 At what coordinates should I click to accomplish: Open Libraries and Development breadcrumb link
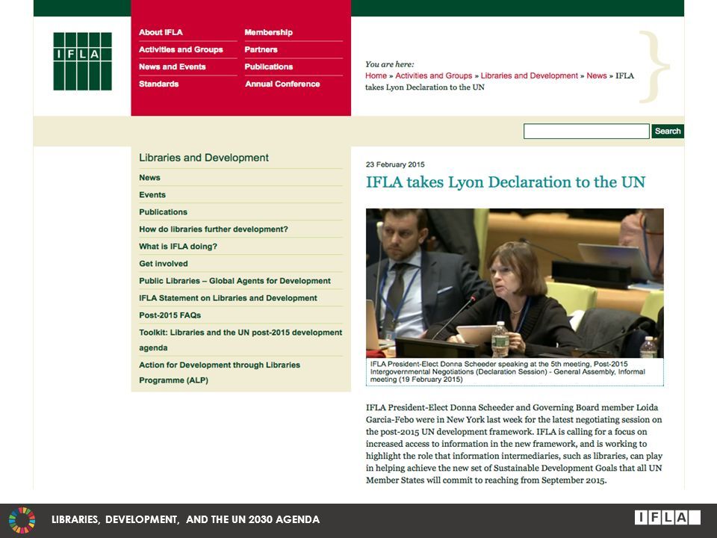pyautogui.click(x=529, y=76)
